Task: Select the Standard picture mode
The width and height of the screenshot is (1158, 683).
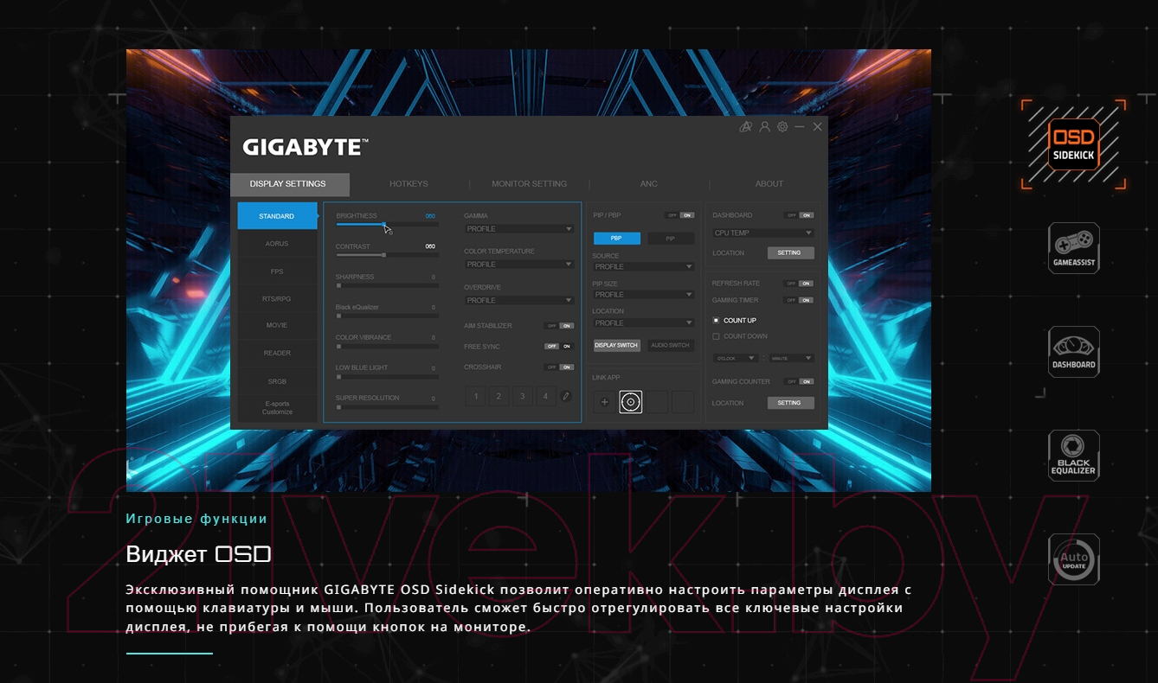Action: pyautogui.click(x=277, y=216)
